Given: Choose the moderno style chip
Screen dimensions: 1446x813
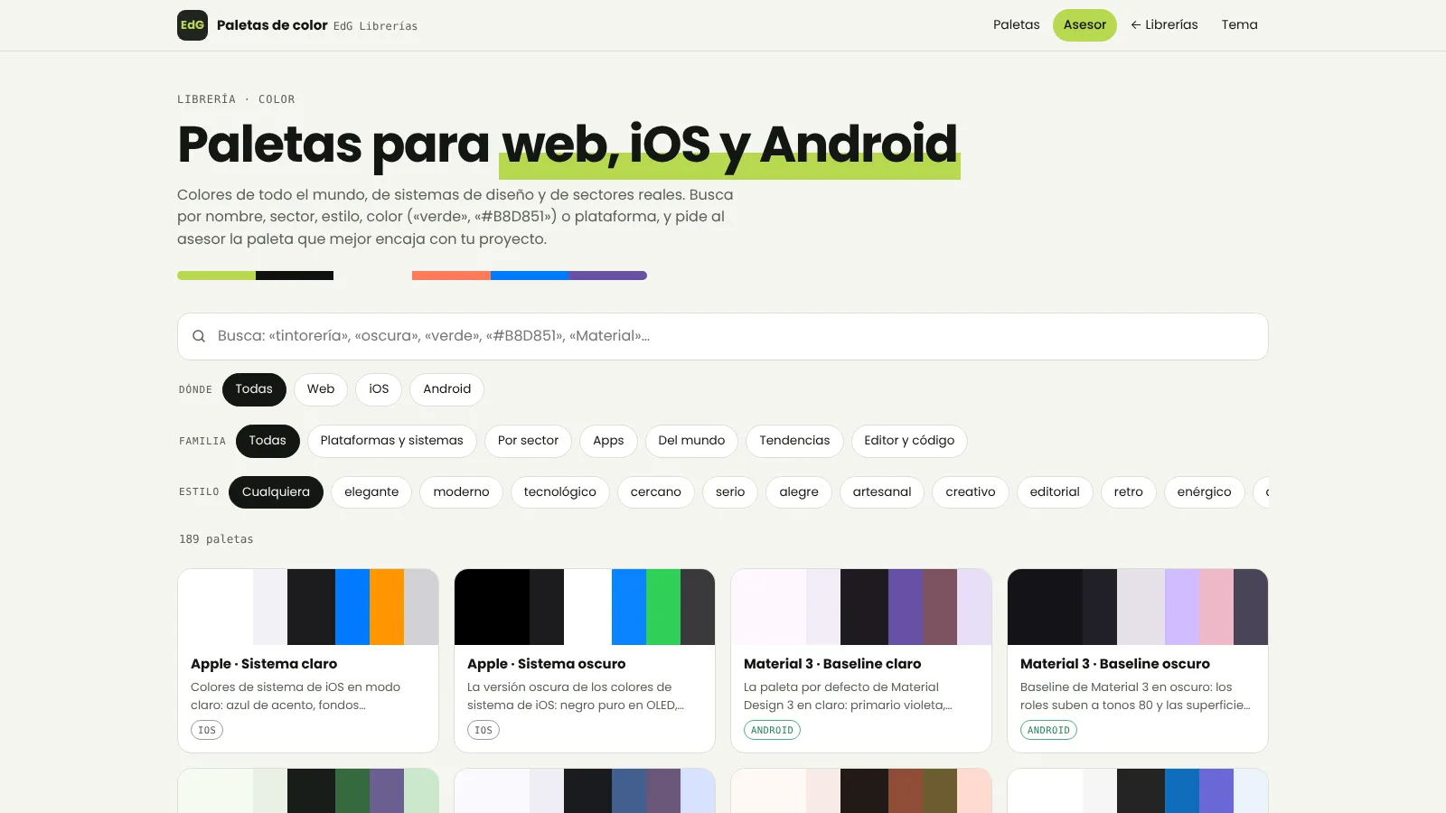Looking at the screenshot, I should 461,492.
